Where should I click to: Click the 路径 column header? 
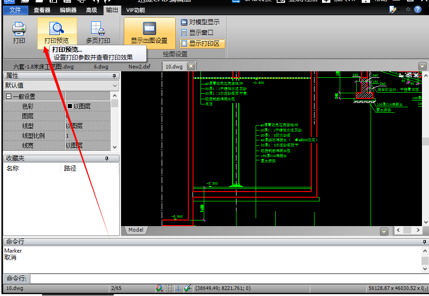tap(89, 169)
